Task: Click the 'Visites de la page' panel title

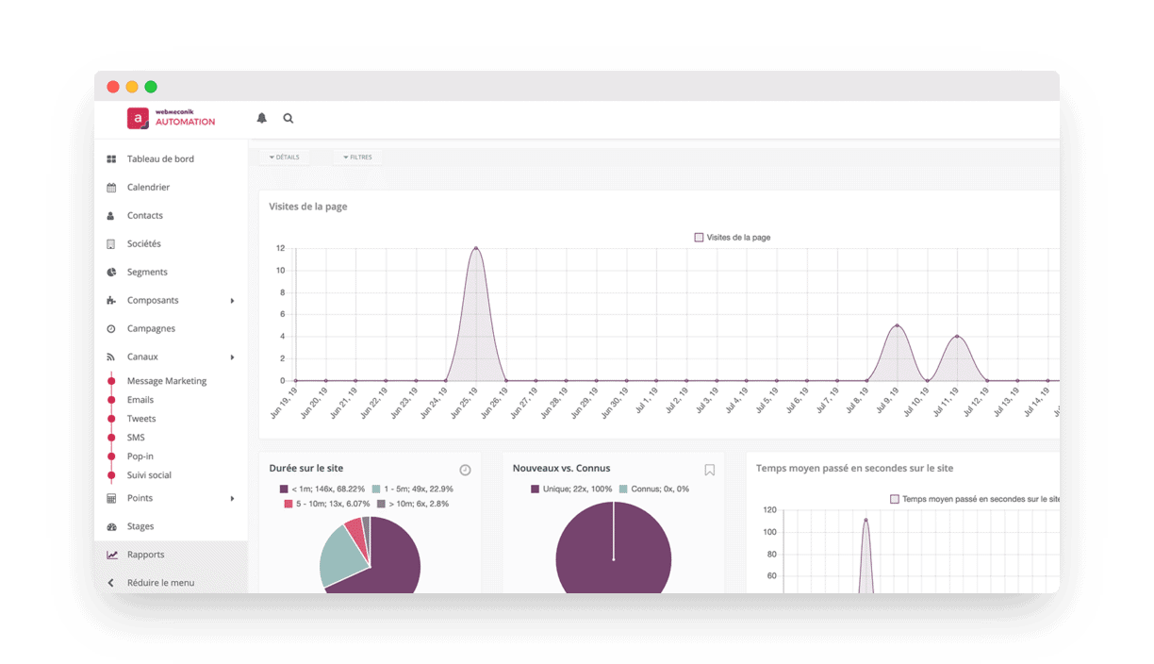Action: [x=308, y=207]
